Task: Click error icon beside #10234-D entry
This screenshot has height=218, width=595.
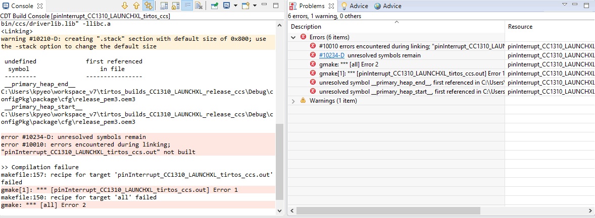Action: click(x=313, y=55)
